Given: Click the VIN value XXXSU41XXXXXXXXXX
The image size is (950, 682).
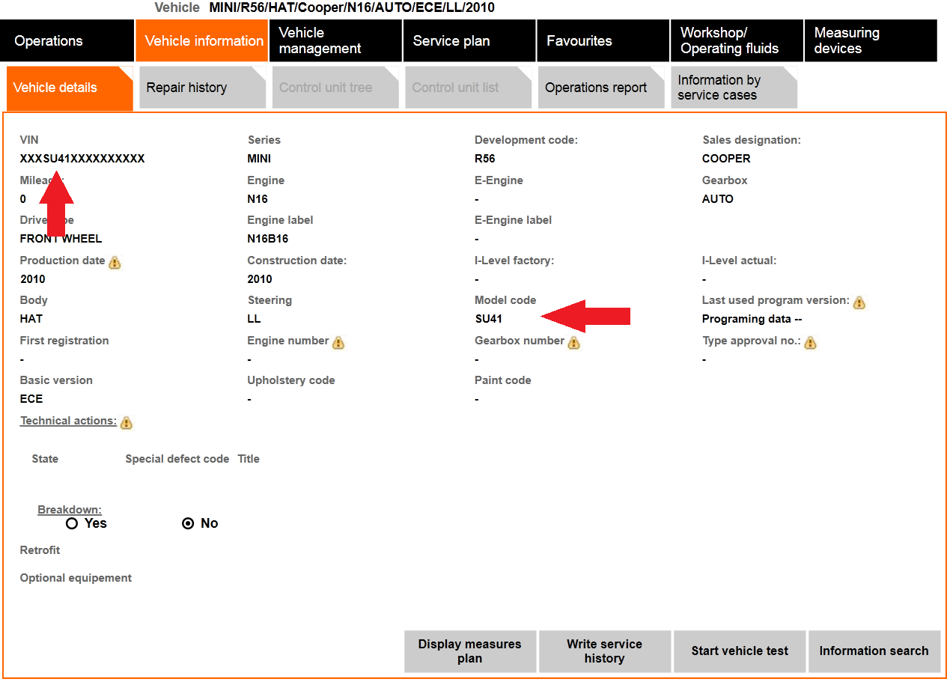Looking at the screenshot, I should tap(82, 159).
